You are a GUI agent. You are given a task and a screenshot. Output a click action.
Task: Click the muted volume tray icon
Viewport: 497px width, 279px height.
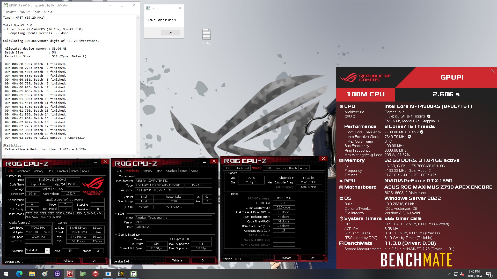pyautogui.click(x=462, y=274)
